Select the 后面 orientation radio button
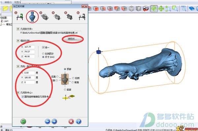This screenshot has height=131, width=198. pyautogui.click(x=57, y=76)
